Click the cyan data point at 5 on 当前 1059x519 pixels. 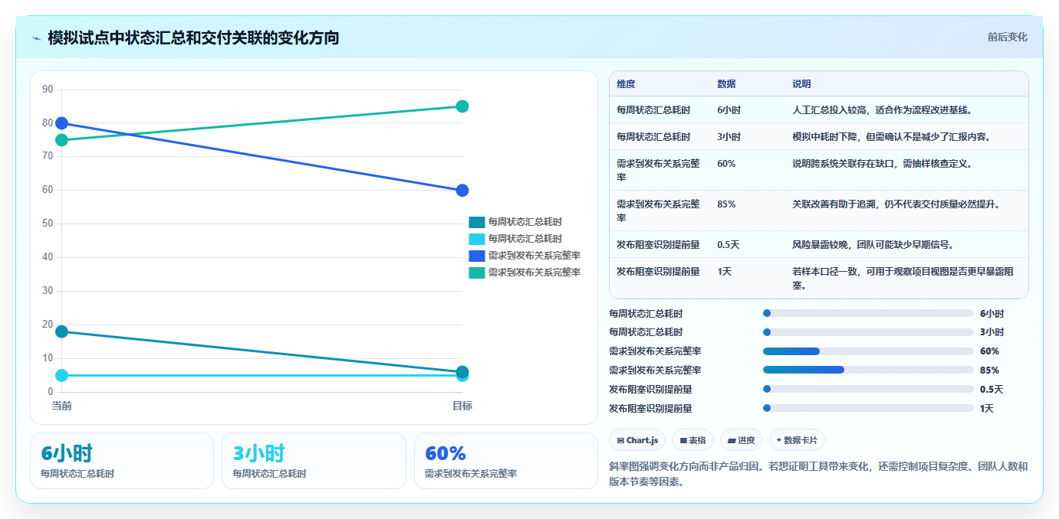[62, 375]
